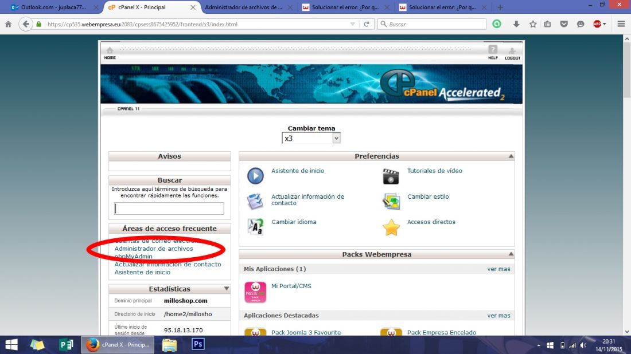Click the Pocket icon in toolbar
The image size is (631, 354).
pyautogui.click(x=564, y=24)
